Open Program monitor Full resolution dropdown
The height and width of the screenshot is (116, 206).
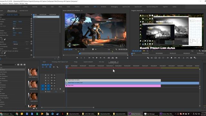[194, 51]
